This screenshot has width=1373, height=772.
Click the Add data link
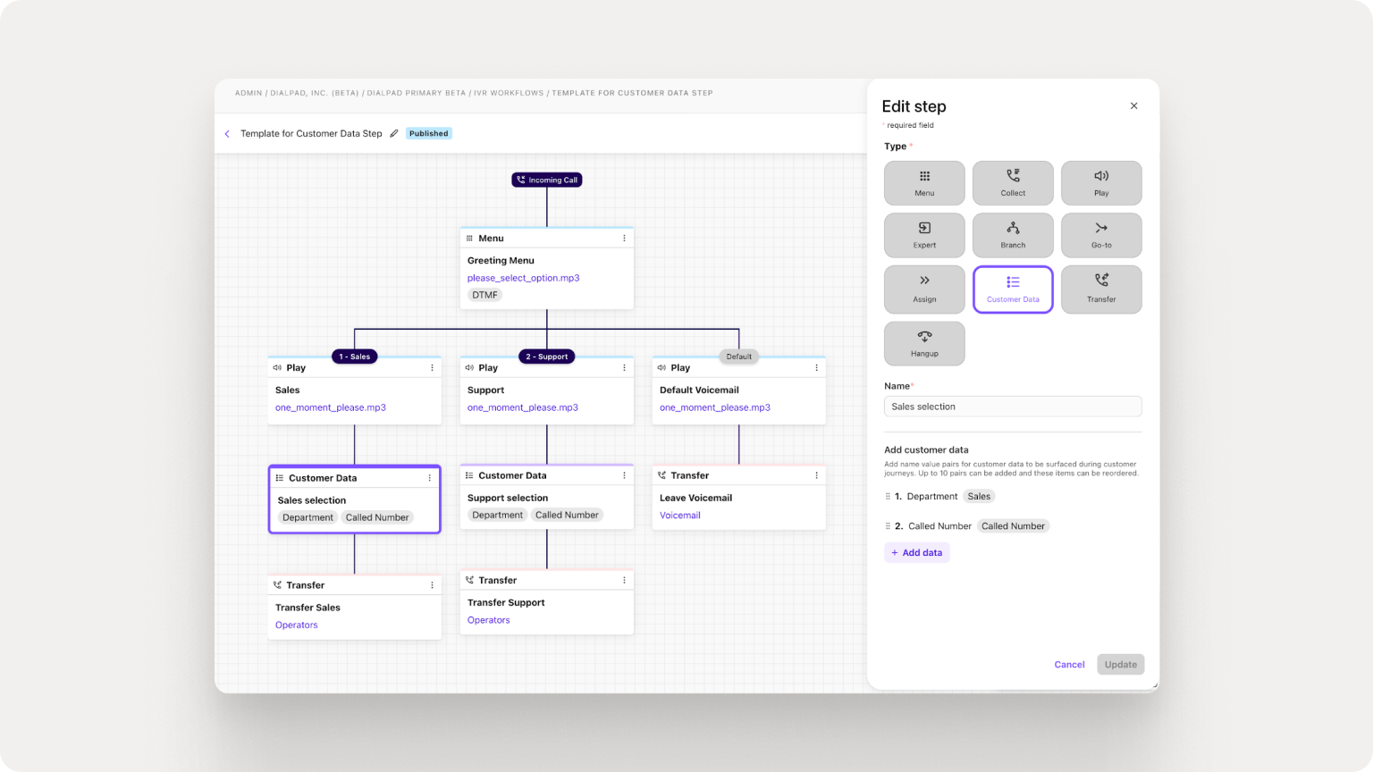click(x=917, y=552)
